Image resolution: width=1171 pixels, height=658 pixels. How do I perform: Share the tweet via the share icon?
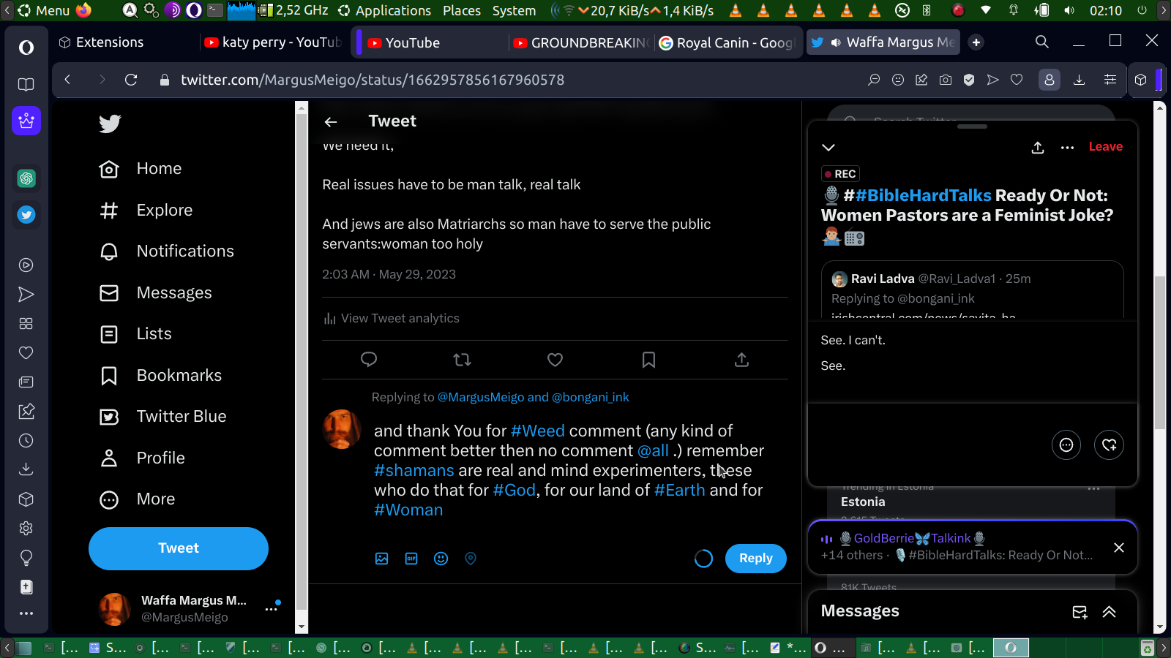tap(741, 360)
